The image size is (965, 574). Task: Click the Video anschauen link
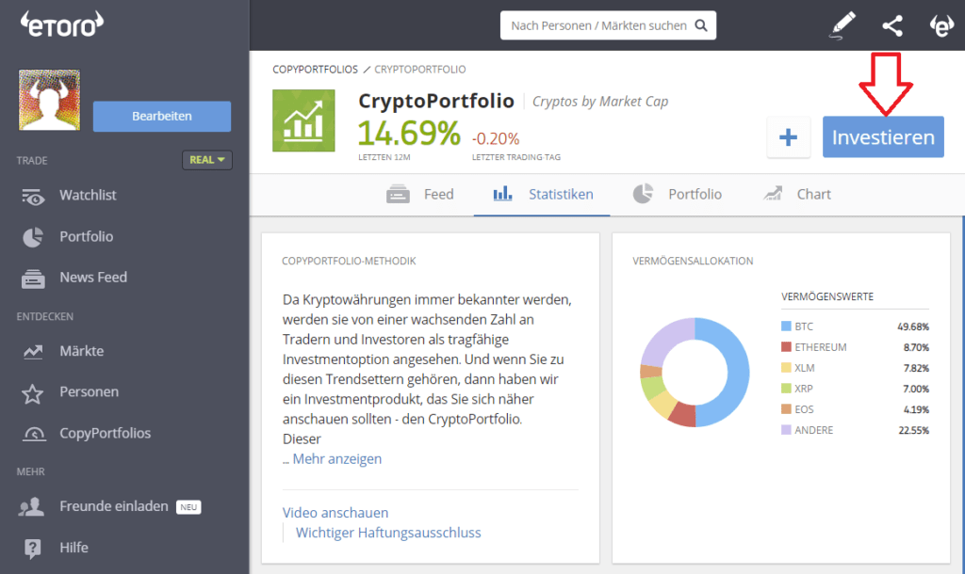[x=335, y=513]
